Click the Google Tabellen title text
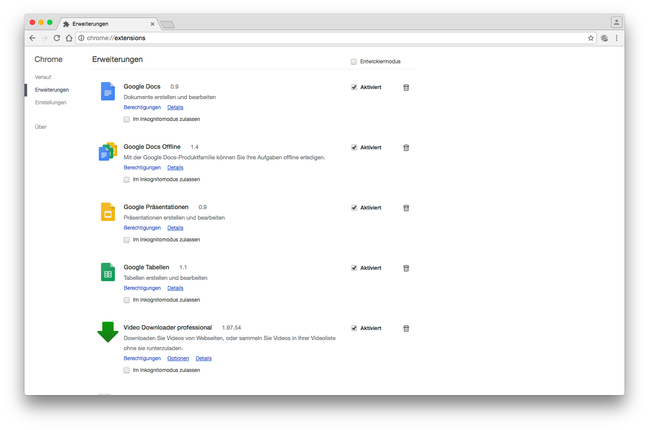 point(146,267)
